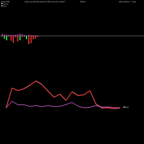This screenshot has width=144, height=144.
Task: Click the magenta Volume legend swatch
Action: 2,3
